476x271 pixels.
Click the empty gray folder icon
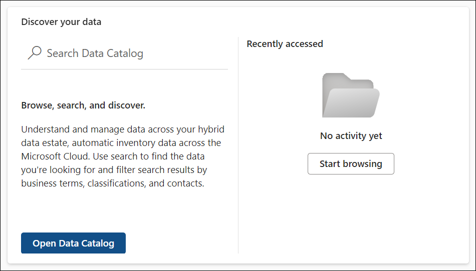pyautogui.click(x=351, y=95)
